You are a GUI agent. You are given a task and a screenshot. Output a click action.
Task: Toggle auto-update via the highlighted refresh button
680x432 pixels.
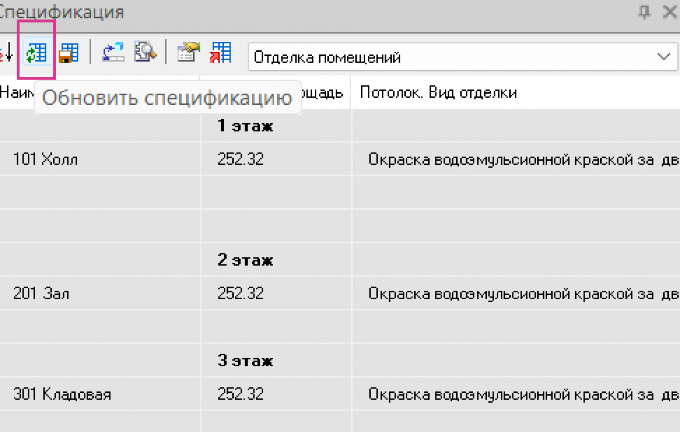(x=36, y=52)
